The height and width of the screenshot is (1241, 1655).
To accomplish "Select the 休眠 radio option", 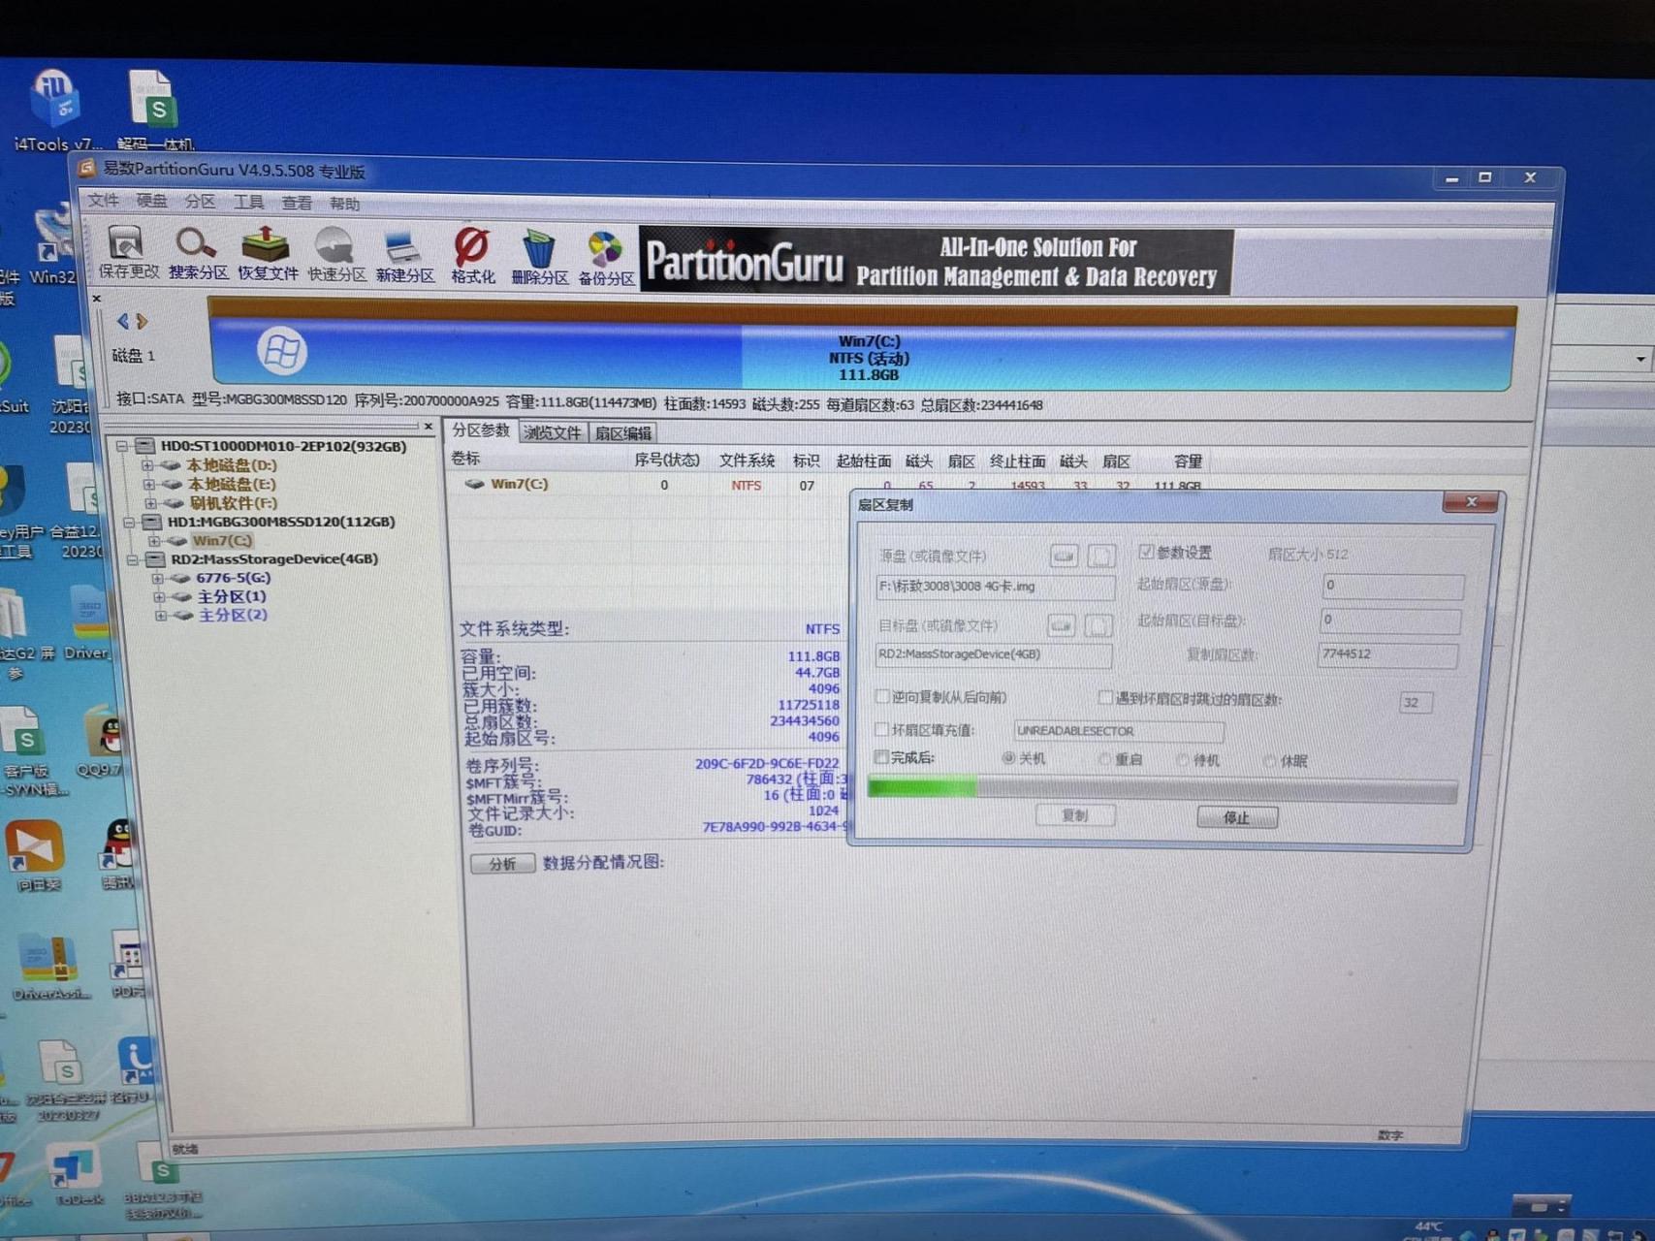I will click(x=1269, y=761).
